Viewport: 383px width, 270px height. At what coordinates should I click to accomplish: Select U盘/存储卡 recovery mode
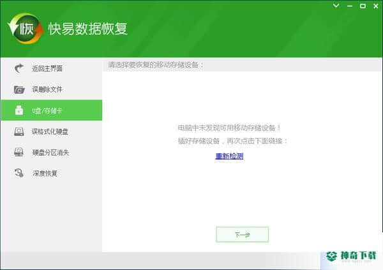tap(52, 110)
